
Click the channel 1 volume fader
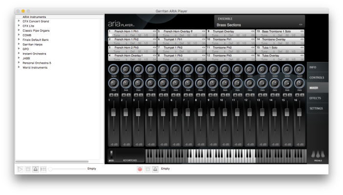click(113, 112)
